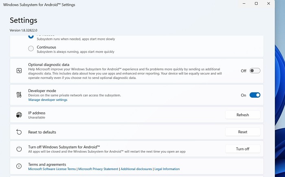
Task: Open Microsoft Software License Terms
Action: [x=52, y=169]
